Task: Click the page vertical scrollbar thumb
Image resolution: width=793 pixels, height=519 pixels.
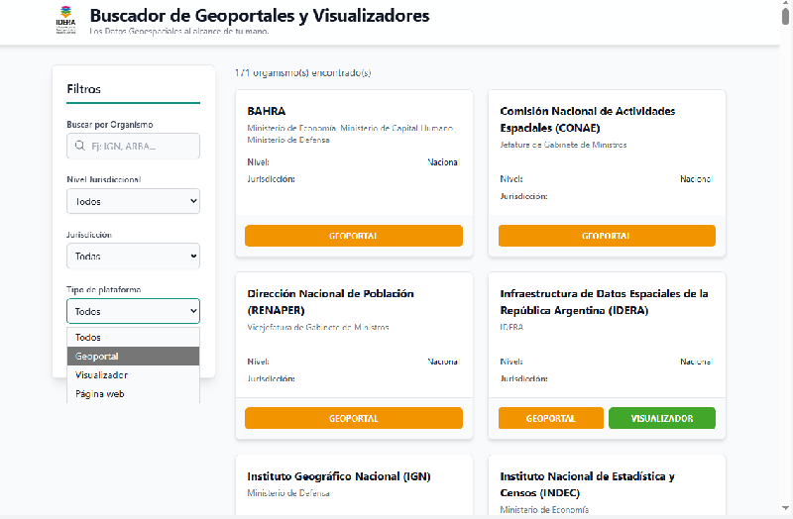Action: point(785,15)
